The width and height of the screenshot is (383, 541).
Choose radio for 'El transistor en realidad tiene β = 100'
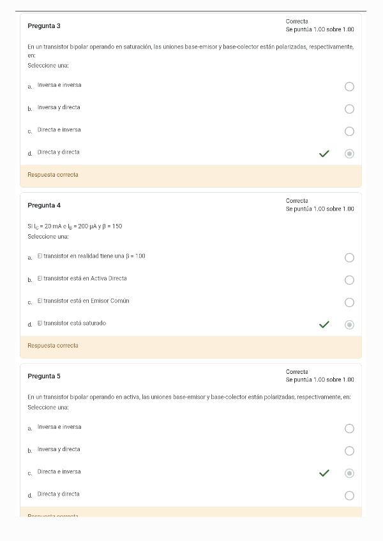[x=349, y=258]
